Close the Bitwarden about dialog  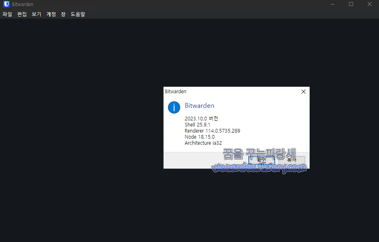tap(304, 92)
